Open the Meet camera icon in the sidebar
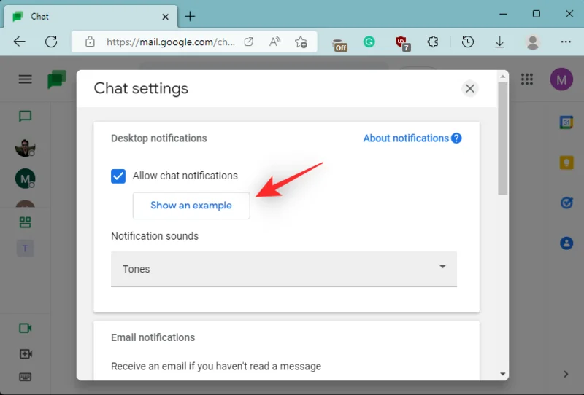Image resolution: width=584 pixels, height=395 pixels. pos(26,328)
